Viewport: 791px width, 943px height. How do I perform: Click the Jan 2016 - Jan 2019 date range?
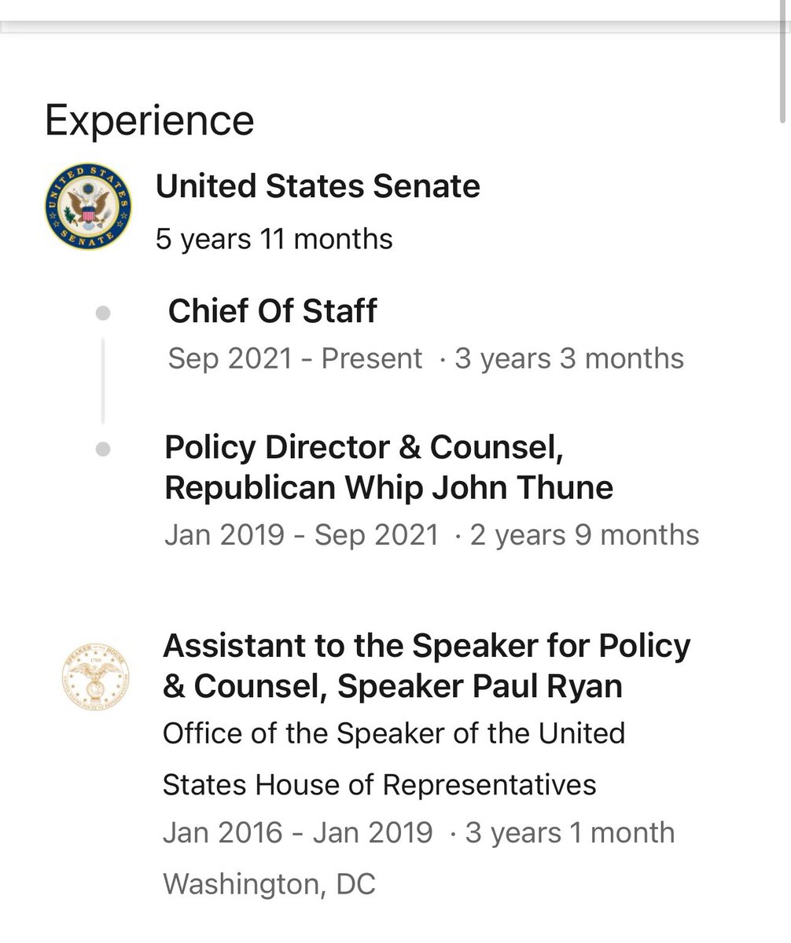[297, 832]
